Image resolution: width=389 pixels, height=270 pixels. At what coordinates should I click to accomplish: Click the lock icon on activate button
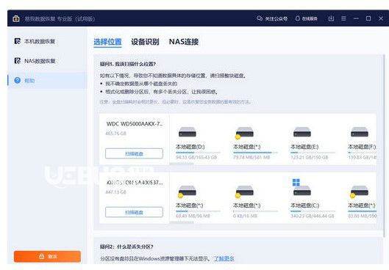[x=41, y=256]
